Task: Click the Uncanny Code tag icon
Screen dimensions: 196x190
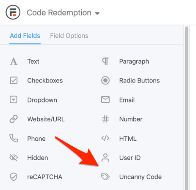Action: pyautogui.click(x=105, y=177)
